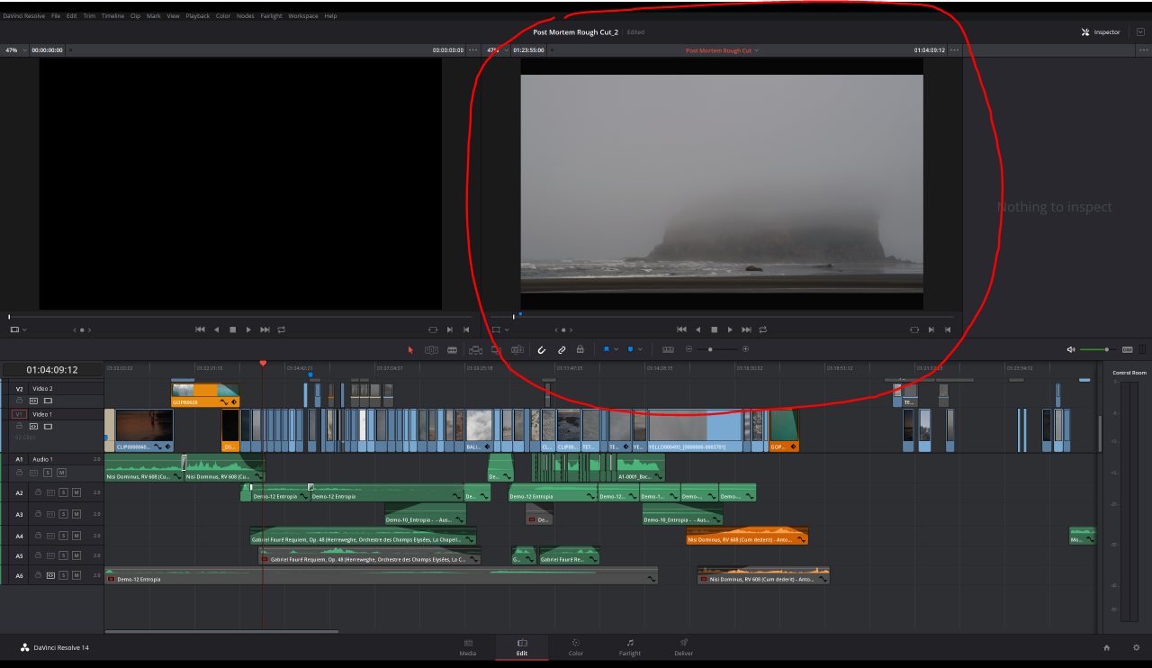Switch to the Deliver page tab
The height and width of the screenshot is (668, 1152).
pos(683,646)
